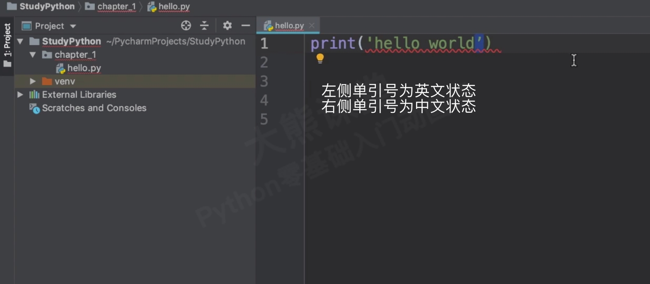650x284 pixels.
Task: Click the scroll-from-source crosshair icon
Action: (186, 25)
